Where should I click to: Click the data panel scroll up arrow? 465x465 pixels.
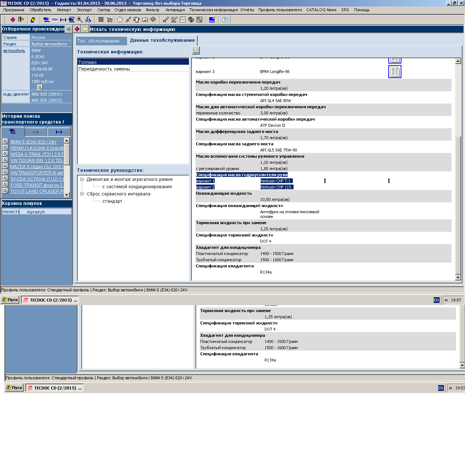pyautogui.click(x=458, y=61)
